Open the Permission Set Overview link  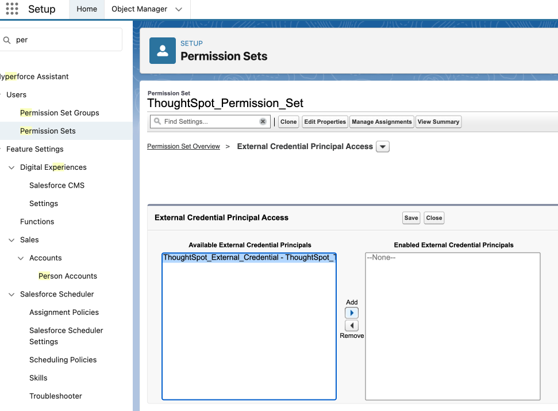tap(183, 146)
